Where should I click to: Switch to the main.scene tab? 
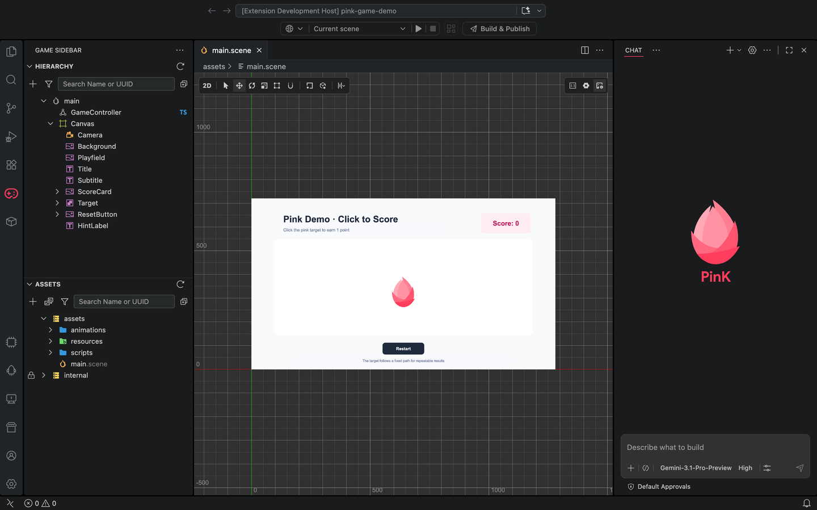[231, 50]
